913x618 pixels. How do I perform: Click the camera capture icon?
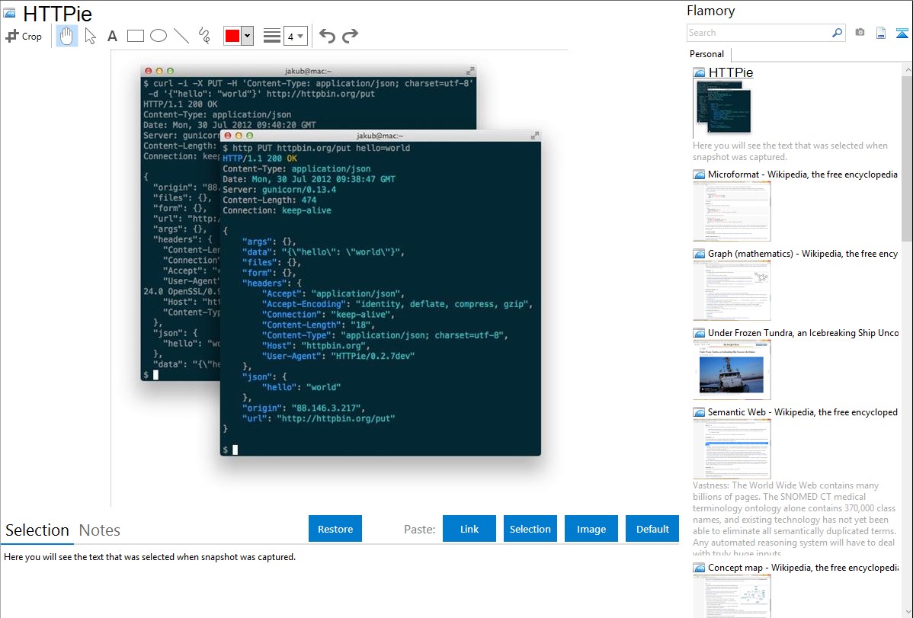[860, 33]
